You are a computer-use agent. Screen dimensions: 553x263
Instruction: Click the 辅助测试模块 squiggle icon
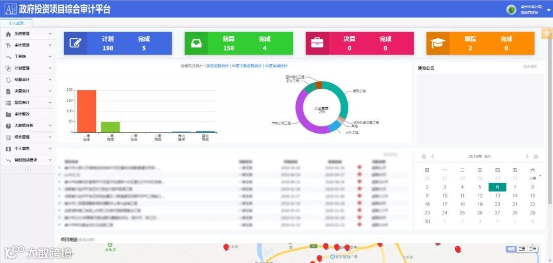pos(9,160)
